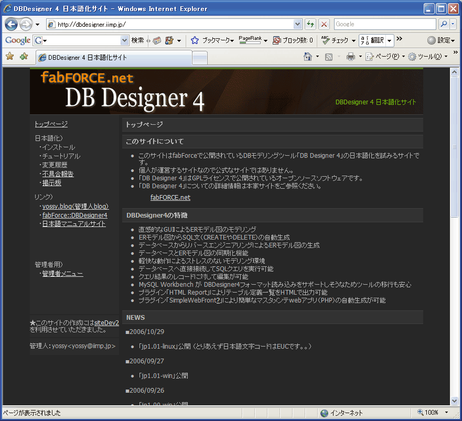
Task: Click the Favorites Center star icon
Action: coord(10,56)
